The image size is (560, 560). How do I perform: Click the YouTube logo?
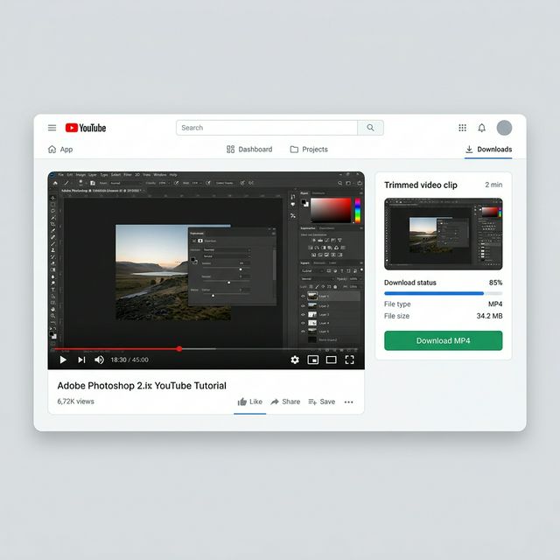[x=86, y=128]
